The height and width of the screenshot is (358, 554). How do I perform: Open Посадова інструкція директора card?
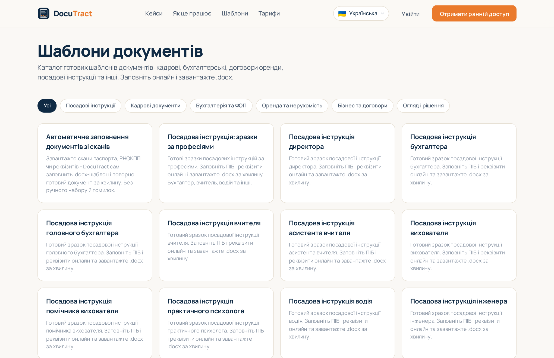tap(338, 163)
